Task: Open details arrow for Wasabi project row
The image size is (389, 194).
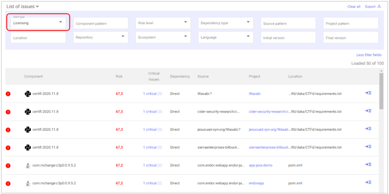Action: tap(368, 93)
